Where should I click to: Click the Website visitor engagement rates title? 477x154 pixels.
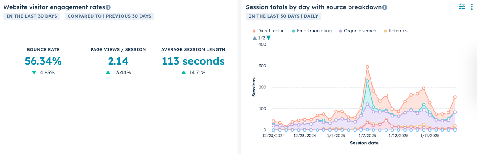pos(54,7)
